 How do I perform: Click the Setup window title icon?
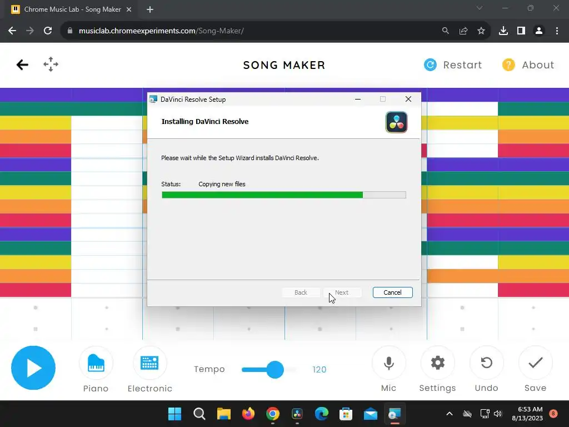pyautogui.click(x=153, y=99)
